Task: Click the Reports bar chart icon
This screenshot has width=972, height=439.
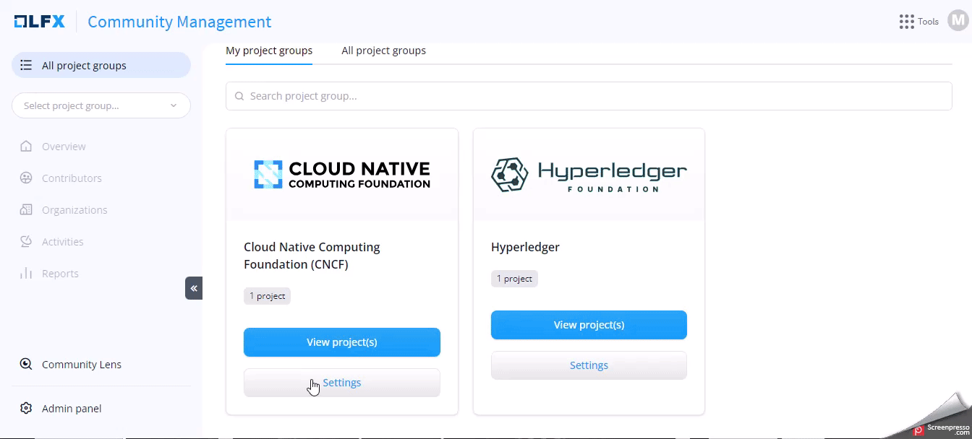Action: coord(26,274)
